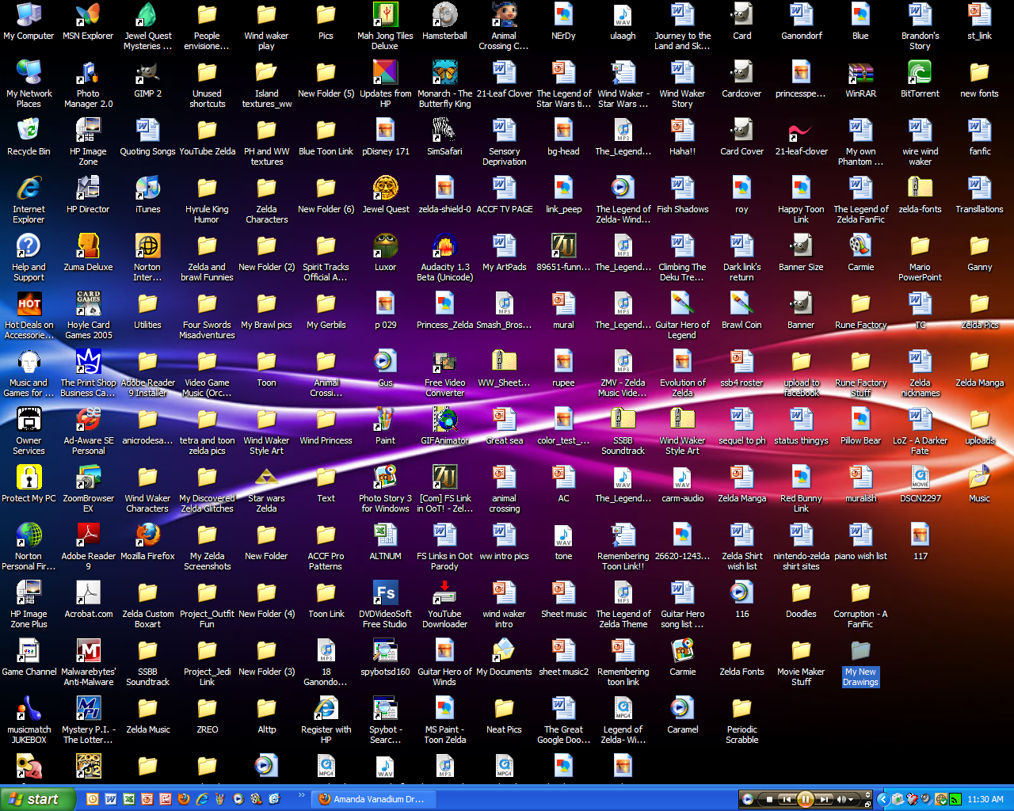Pause playback in the media player toolbar
Viewport: 1014px width, 811px height.
(x=805, y=799)
